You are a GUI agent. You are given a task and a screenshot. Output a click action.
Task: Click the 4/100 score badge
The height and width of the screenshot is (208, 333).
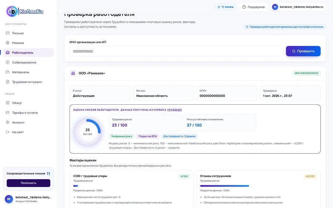tap(184, 176)
